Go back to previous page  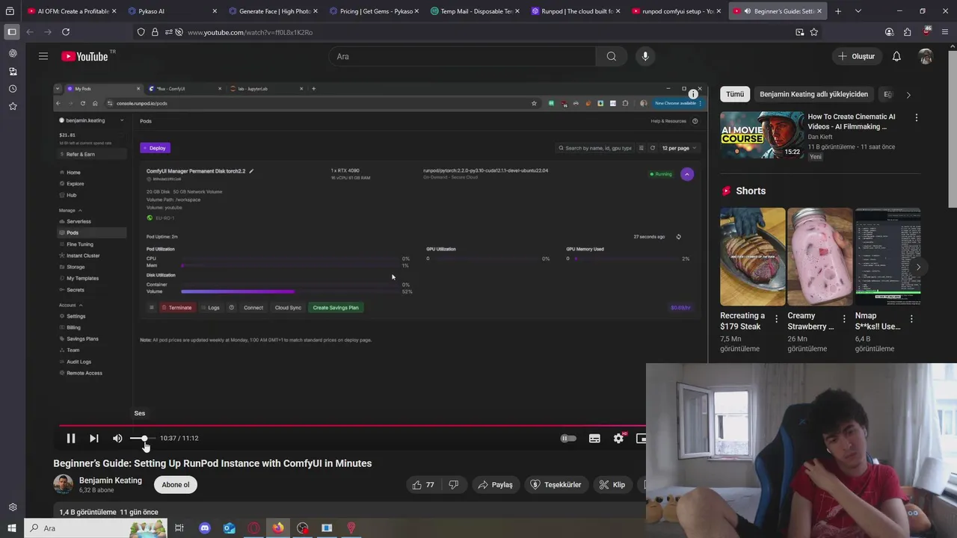(29, 32)
